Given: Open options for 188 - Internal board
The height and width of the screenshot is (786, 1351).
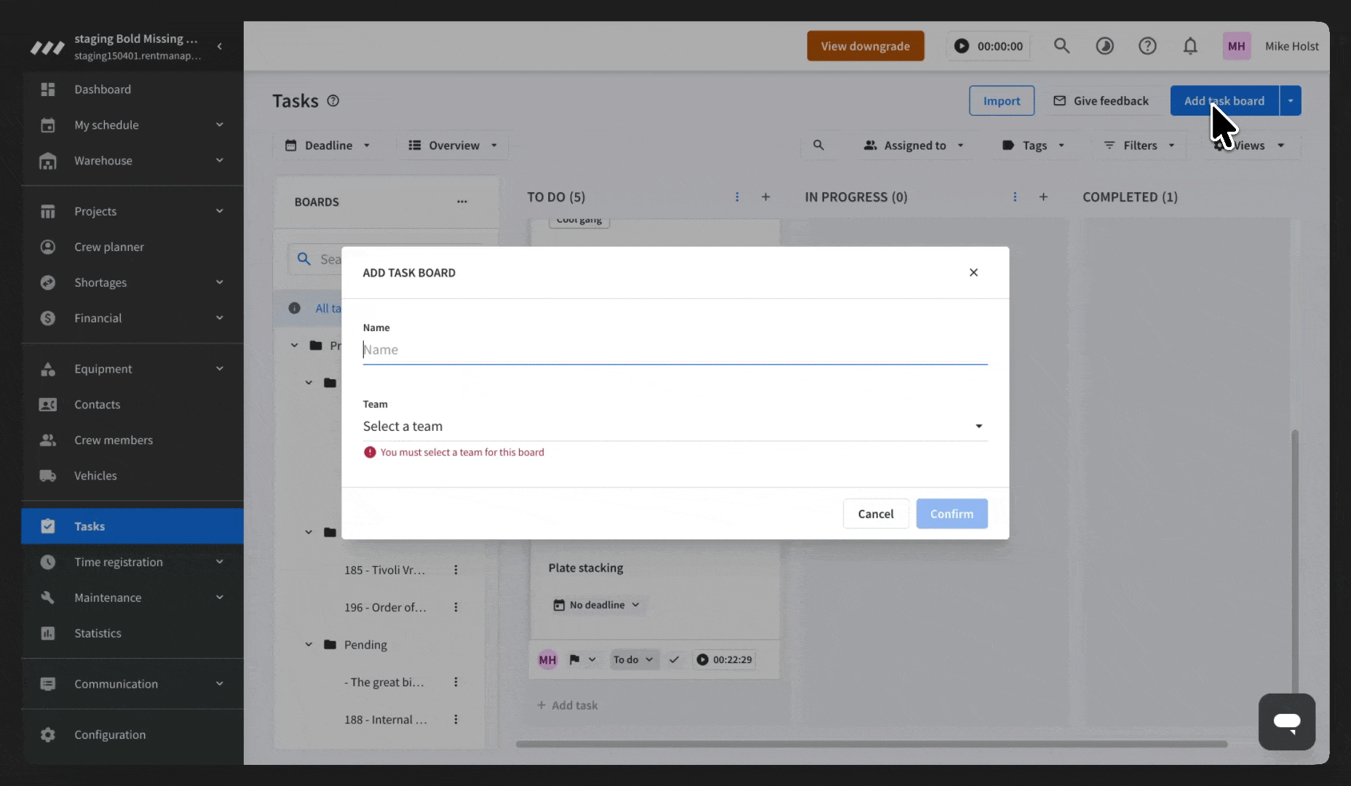Looking at the screenshot, I should tap(456, 719).
